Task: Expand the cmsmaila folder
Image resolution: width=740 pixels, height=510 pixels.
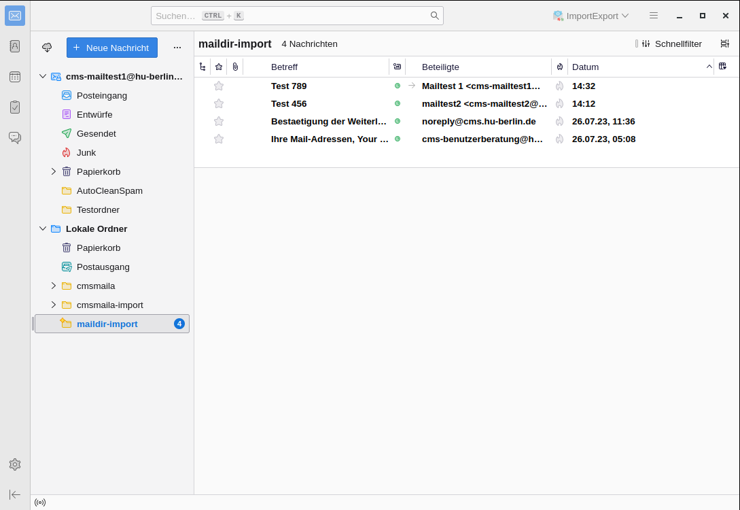Action: 54,286
